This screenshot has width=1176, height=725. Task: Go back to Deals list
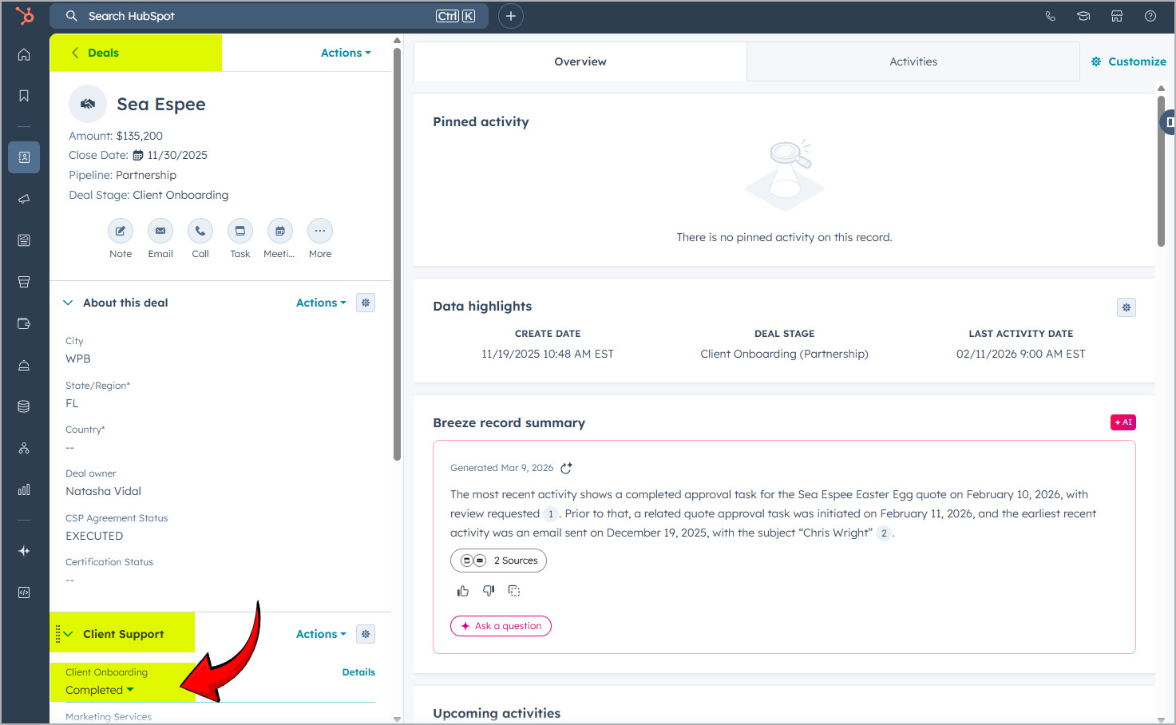tap(95, 53)
